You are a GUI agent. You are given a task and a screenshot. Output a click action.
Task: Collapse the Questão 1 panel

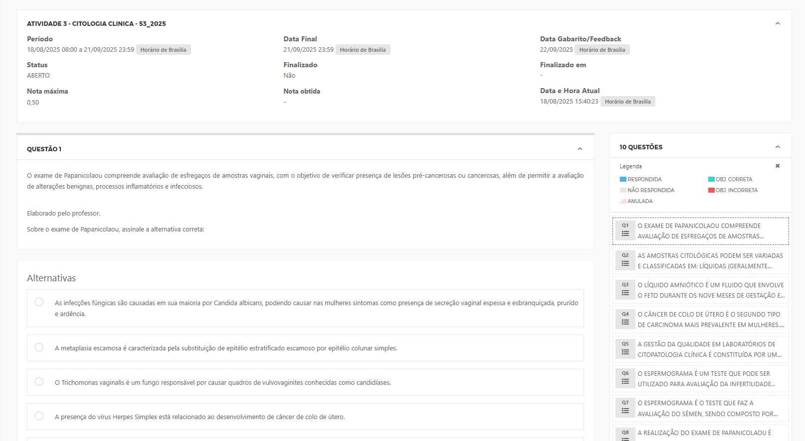(x=580, y=149)
